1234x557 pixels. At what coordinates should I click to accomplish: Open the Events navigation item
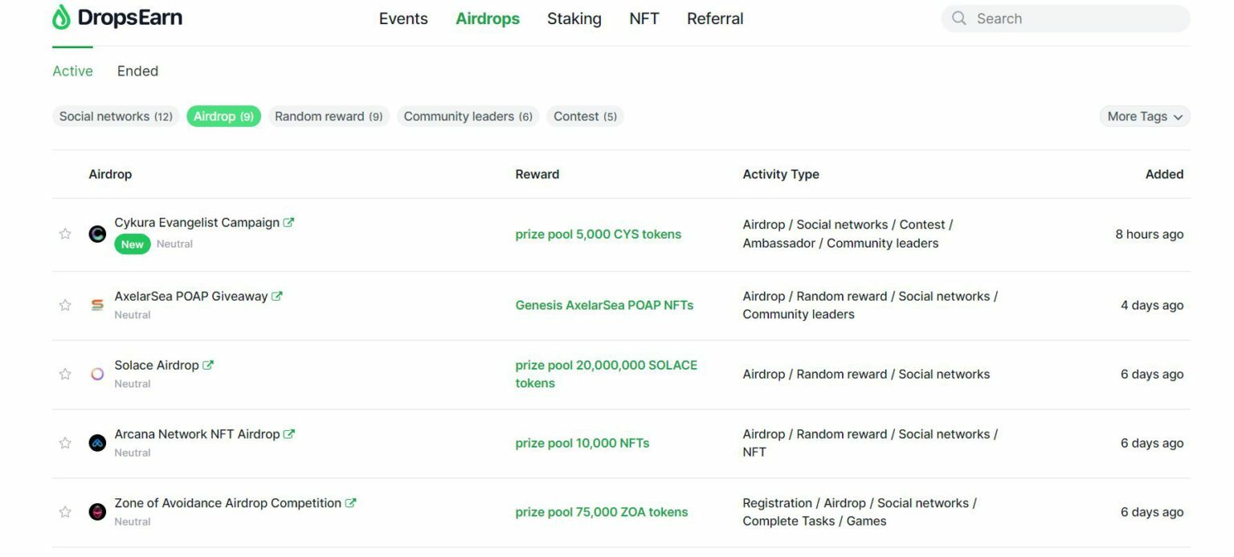[x=403, y=18]
